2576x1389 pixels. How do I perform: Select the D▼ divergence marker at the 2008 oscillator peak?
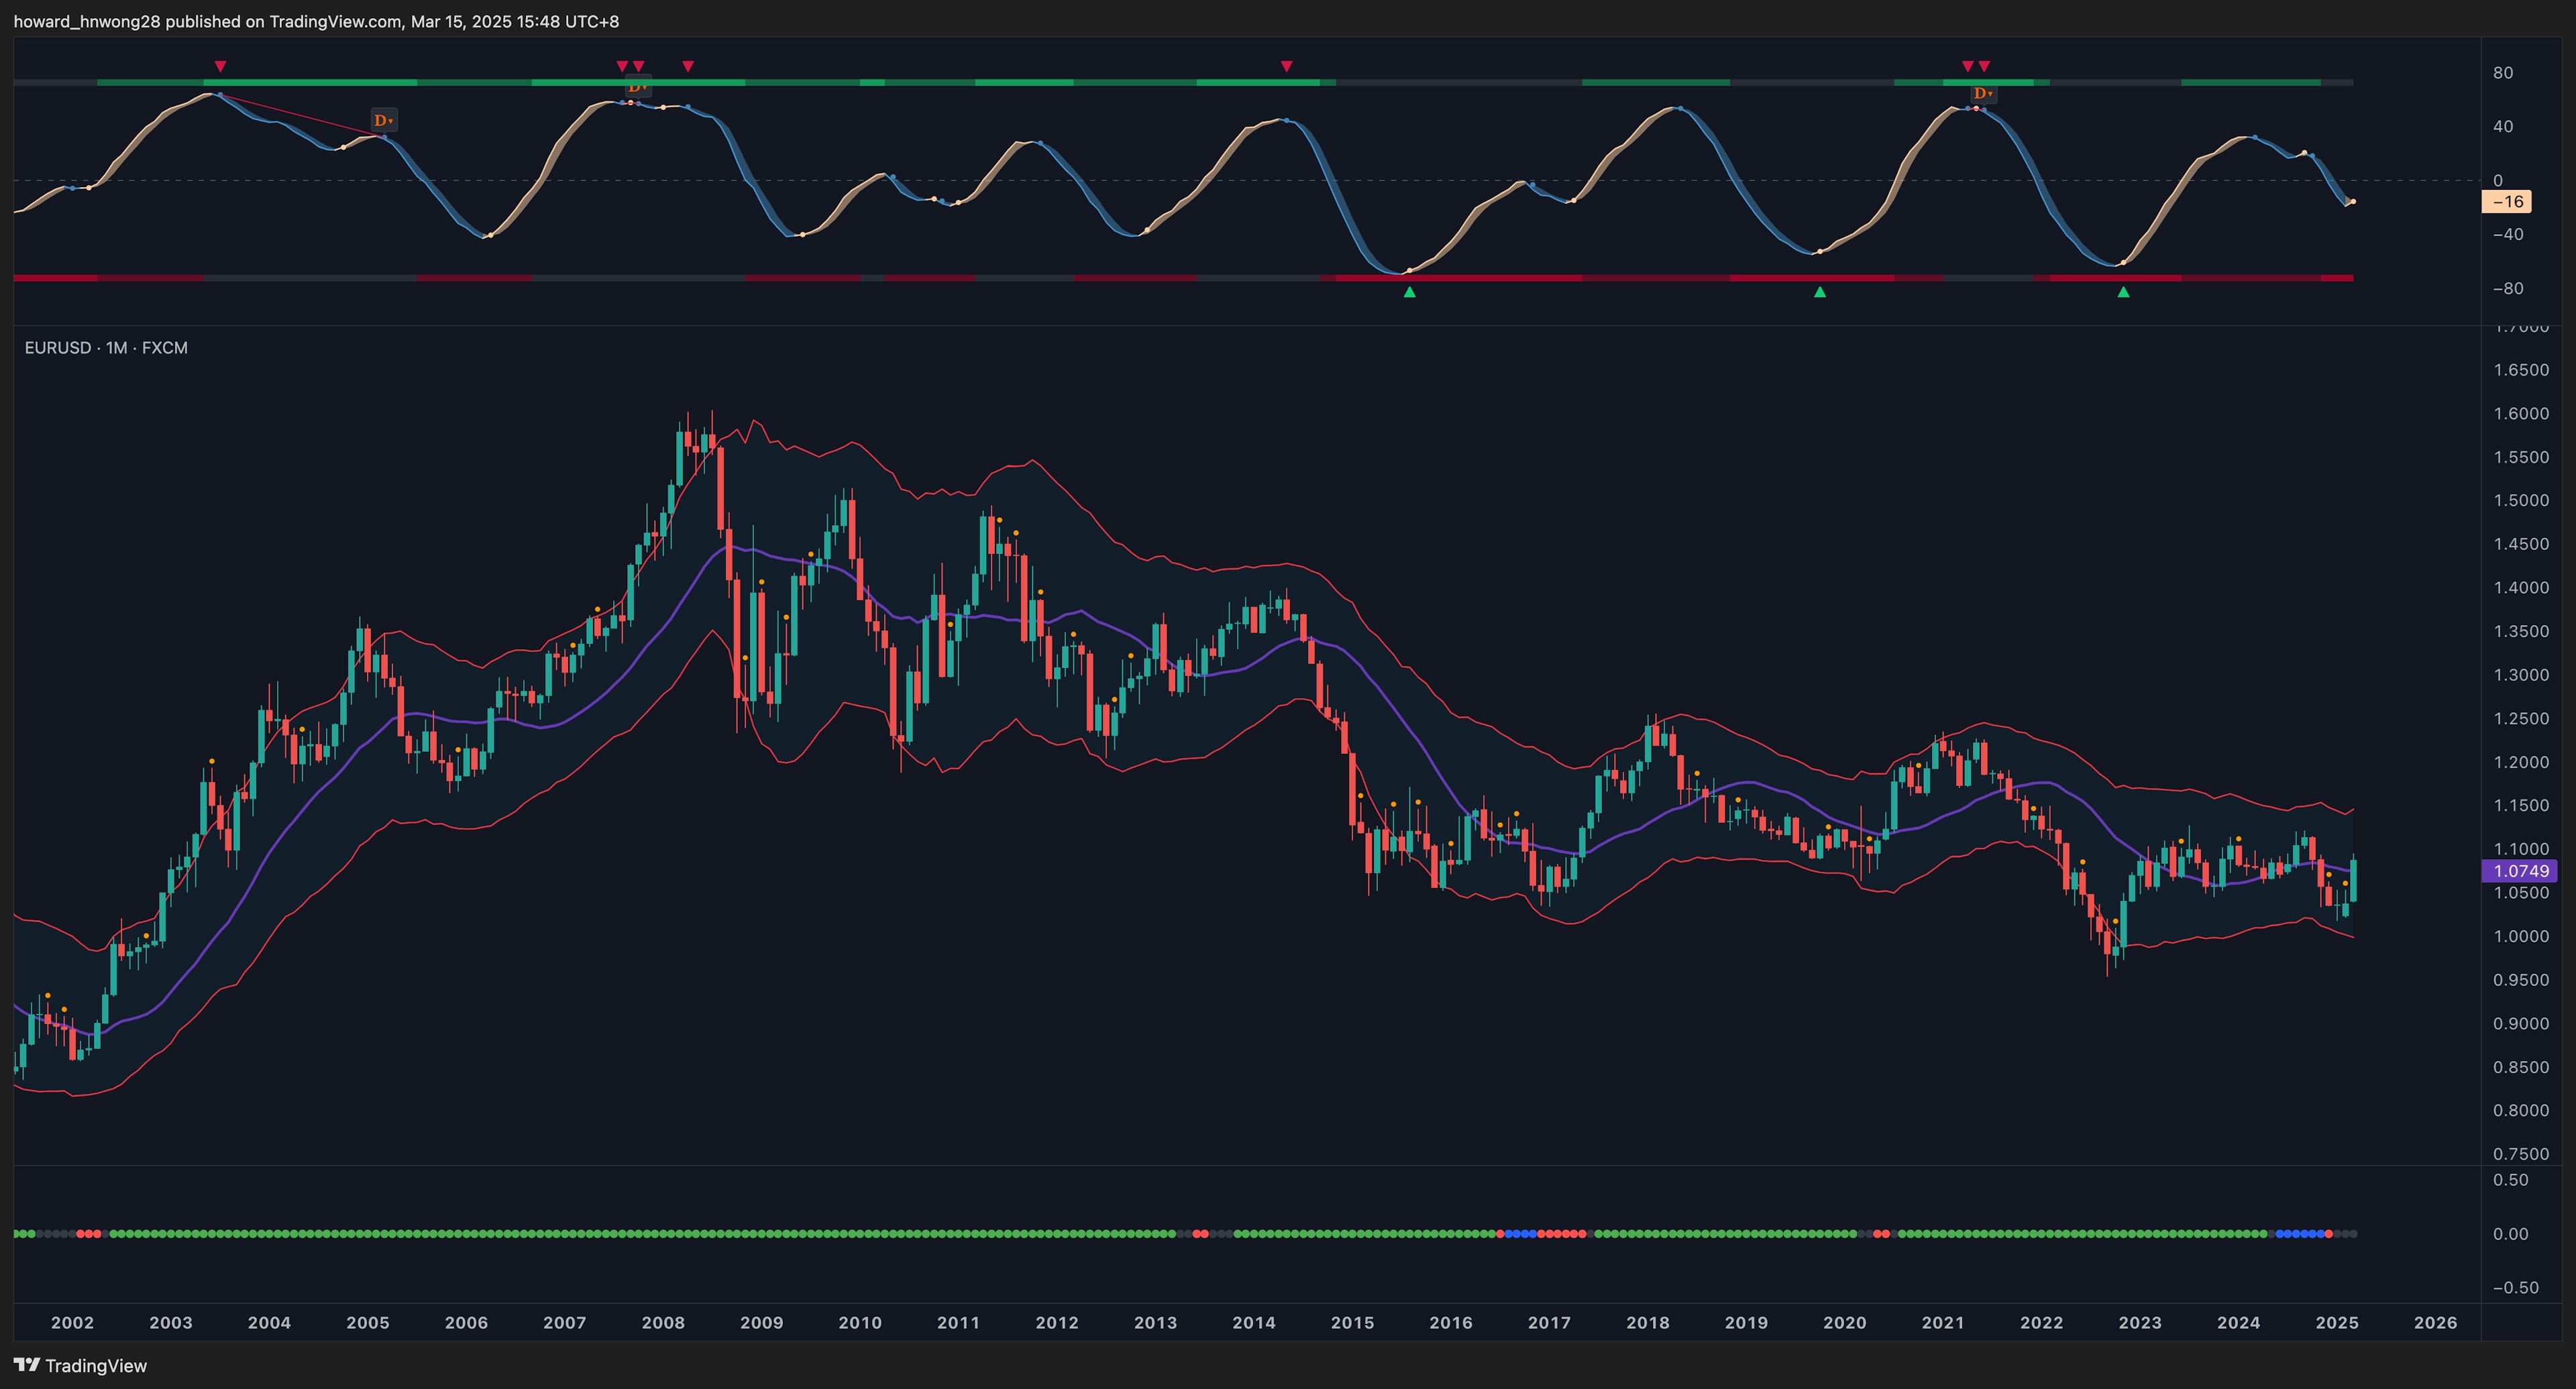coord(636,88)
